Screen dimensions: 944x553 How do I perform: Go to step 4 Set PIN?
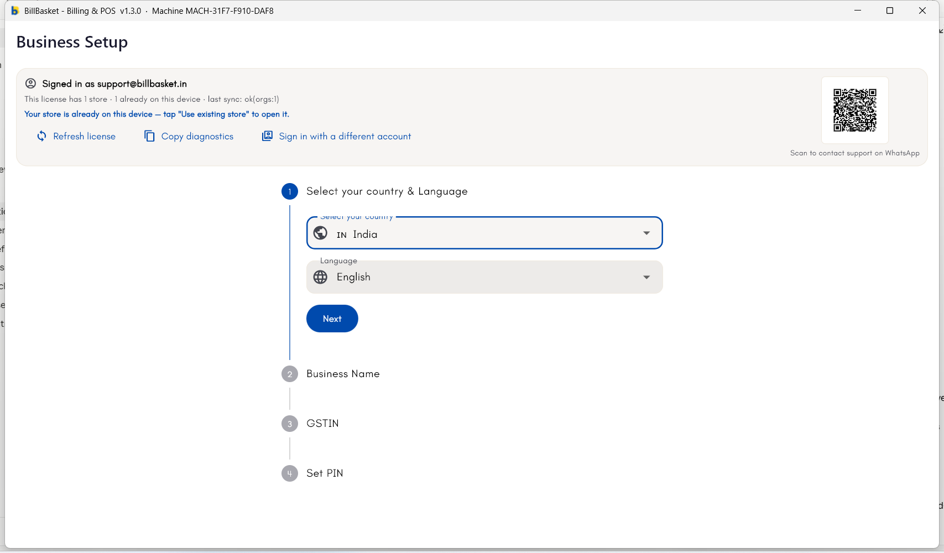(x=290, y=473)
